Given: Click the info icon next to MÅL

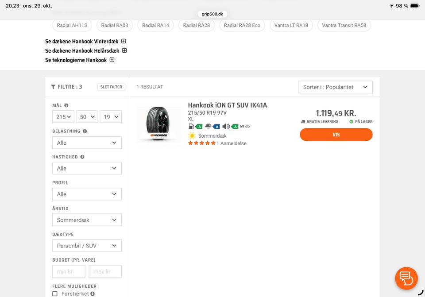Looking at the screenshot, I should tap(66, 105).
